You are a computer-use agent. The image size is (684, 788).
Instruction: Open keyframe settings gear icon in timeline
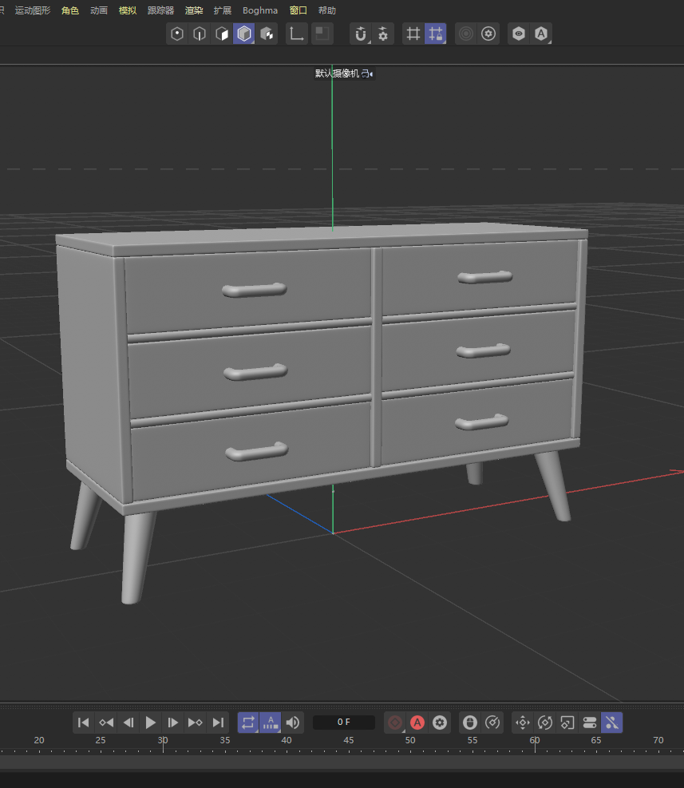(x=440, y=723)
